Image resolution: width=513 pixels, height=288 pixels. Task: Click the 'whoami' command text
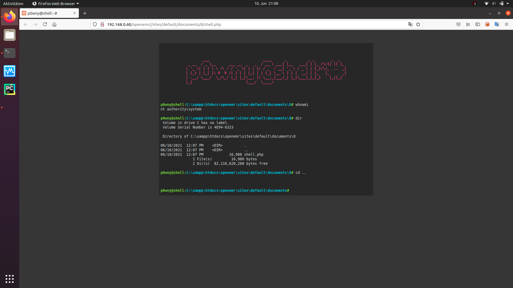(x=302, y=105)
